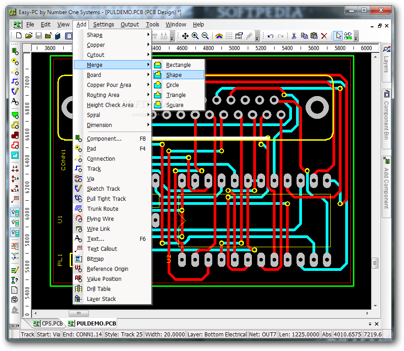Expand the Copper submenu

coord(112,45)
